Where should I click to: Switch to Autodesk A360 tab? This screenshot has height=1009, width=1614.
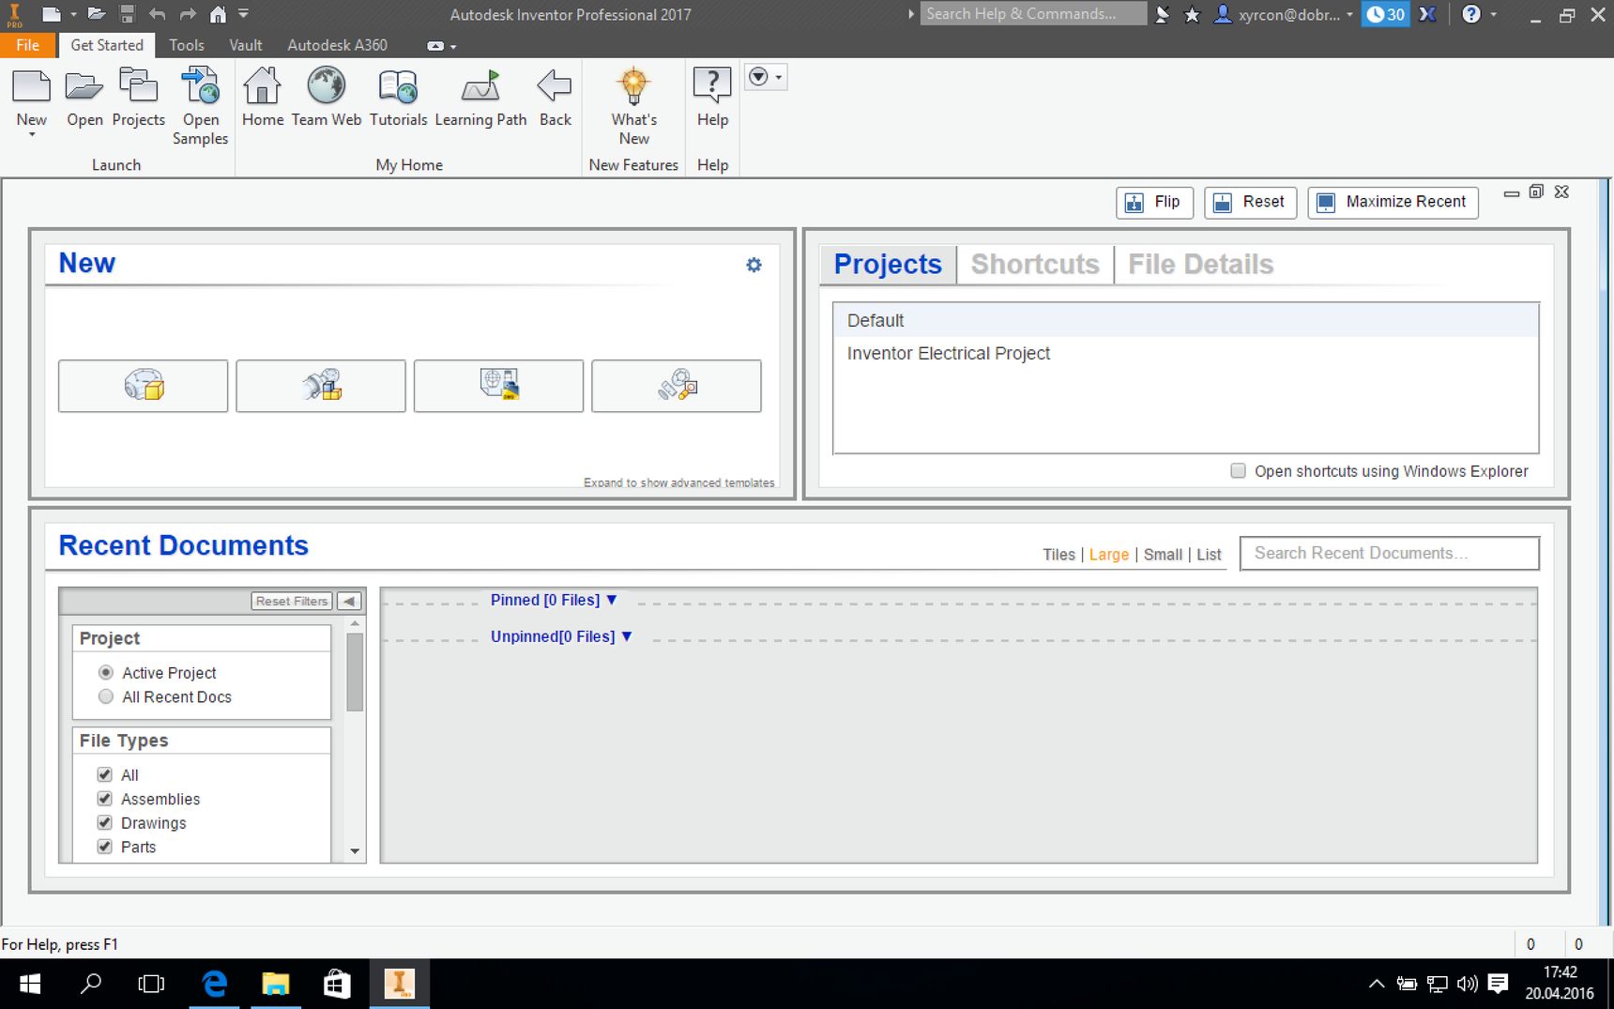(337, 45)
